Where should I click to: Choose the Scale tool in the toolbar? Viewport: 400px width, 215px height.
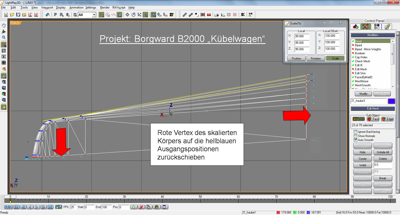pos(139,15)
